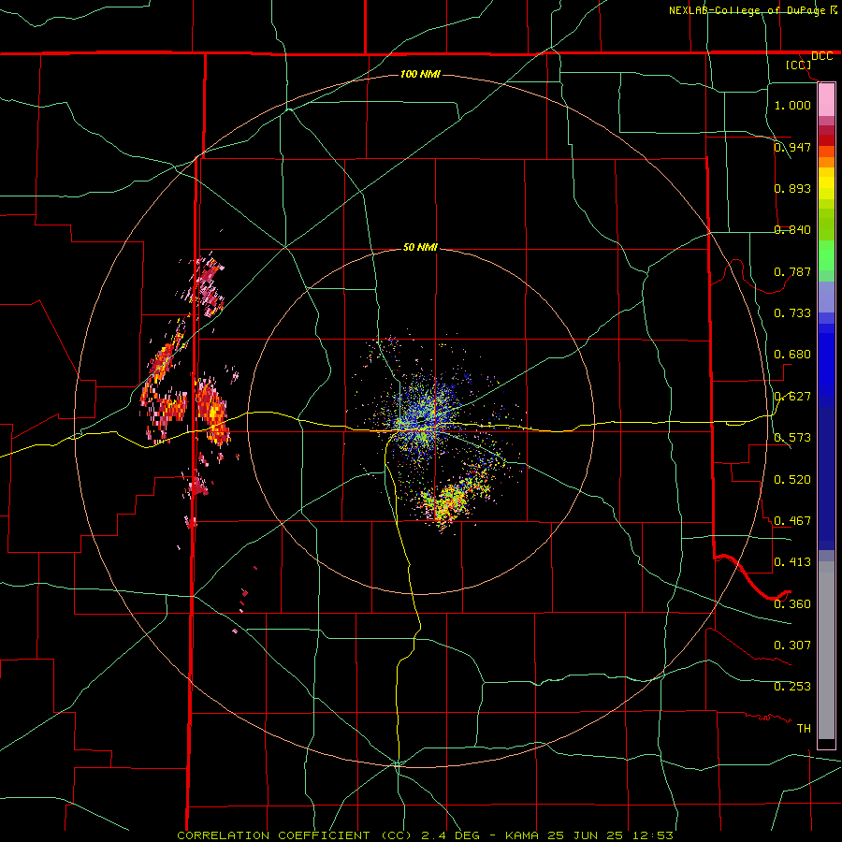The height and width of the screenshot is (842, 842).
Task: Select the 0.893 legend value
Action: [792, 188]
